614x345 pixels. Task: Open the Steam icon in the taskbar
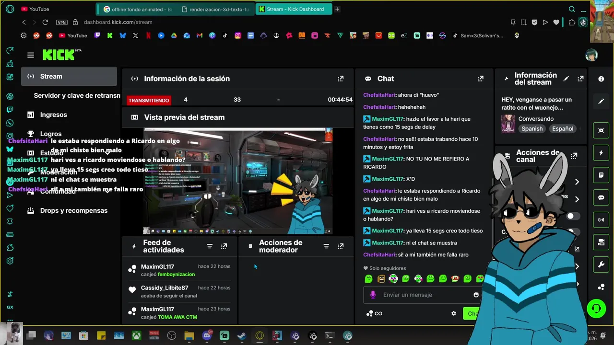coord(242,336)
